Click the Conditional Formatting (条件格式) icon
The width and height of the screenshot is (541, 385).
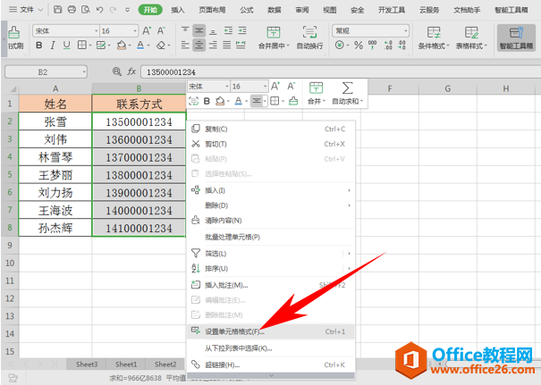(x=433, y=32)
